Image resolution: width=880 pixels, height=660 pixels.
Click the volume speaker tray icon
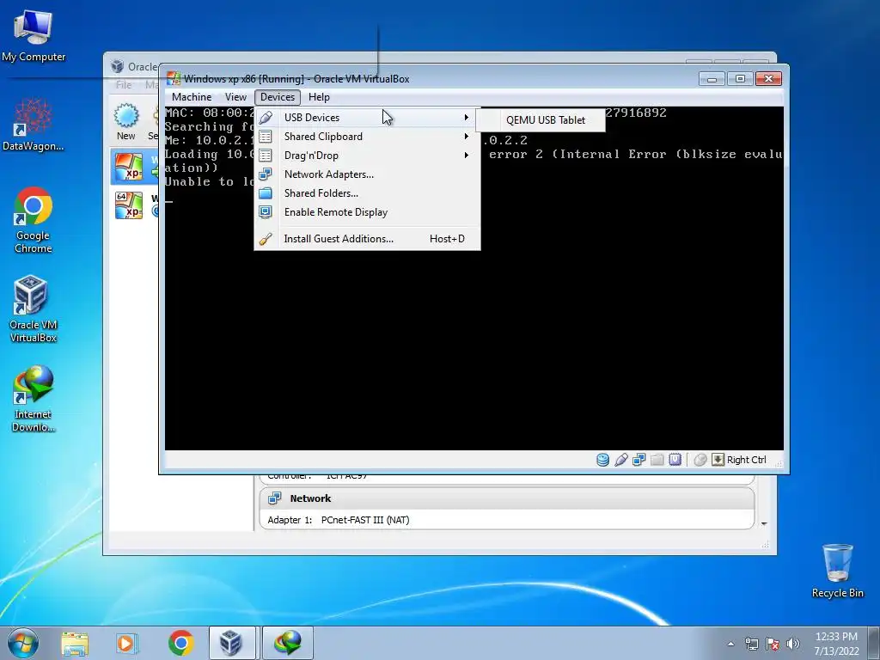tap(793, 644)
